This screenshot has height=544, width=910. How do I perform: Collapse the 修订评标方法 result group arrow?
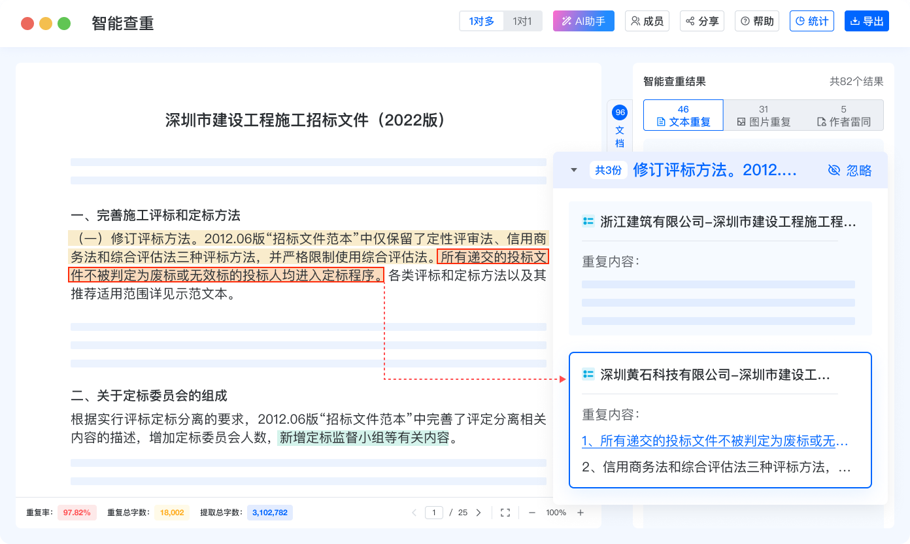click(574, 170)
